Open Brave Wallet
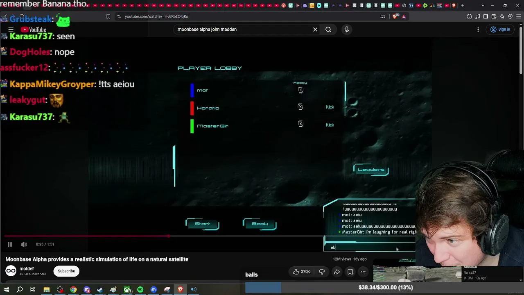 494,16
